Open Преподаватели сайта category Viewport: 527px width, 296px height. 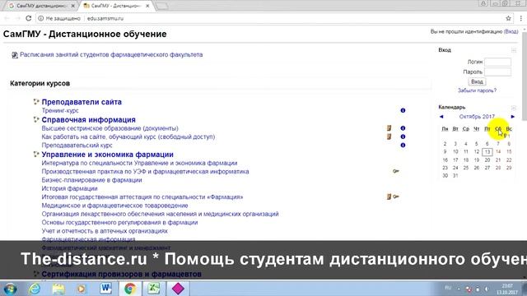point(82,102)
